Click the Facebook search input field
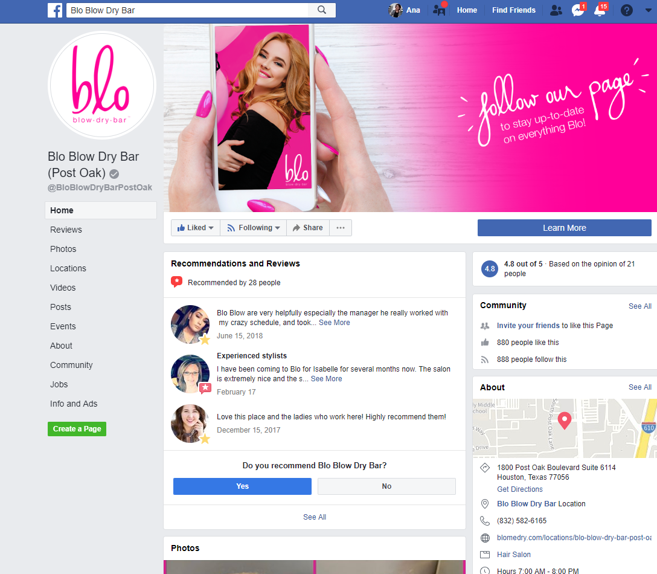The height and width of the screenshot is (574, 657). [187, 10]
